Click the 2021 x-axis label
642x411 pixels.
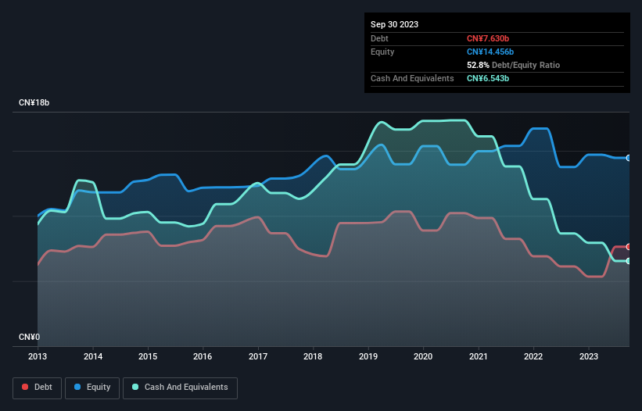[479, 356]
